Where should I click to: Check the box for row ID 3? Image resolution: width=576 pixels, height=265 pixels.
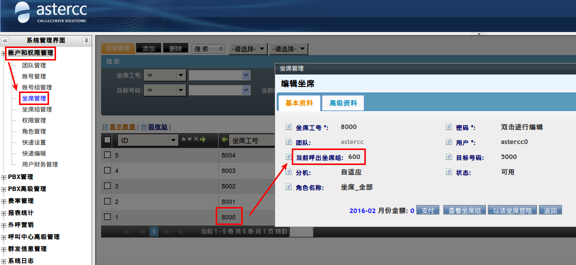click(107, 186)
